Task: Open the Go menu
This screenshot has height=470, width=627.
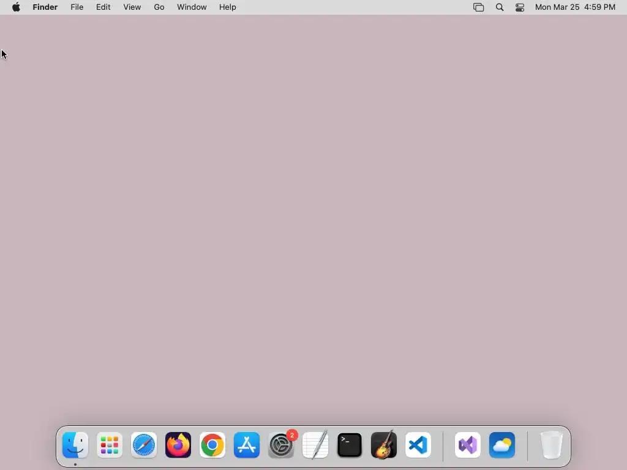Action: click(159, 7)
